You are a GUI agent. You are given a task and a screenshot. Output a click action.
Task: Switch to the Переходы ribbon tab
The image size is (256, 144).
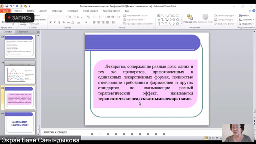click(57, 11)
